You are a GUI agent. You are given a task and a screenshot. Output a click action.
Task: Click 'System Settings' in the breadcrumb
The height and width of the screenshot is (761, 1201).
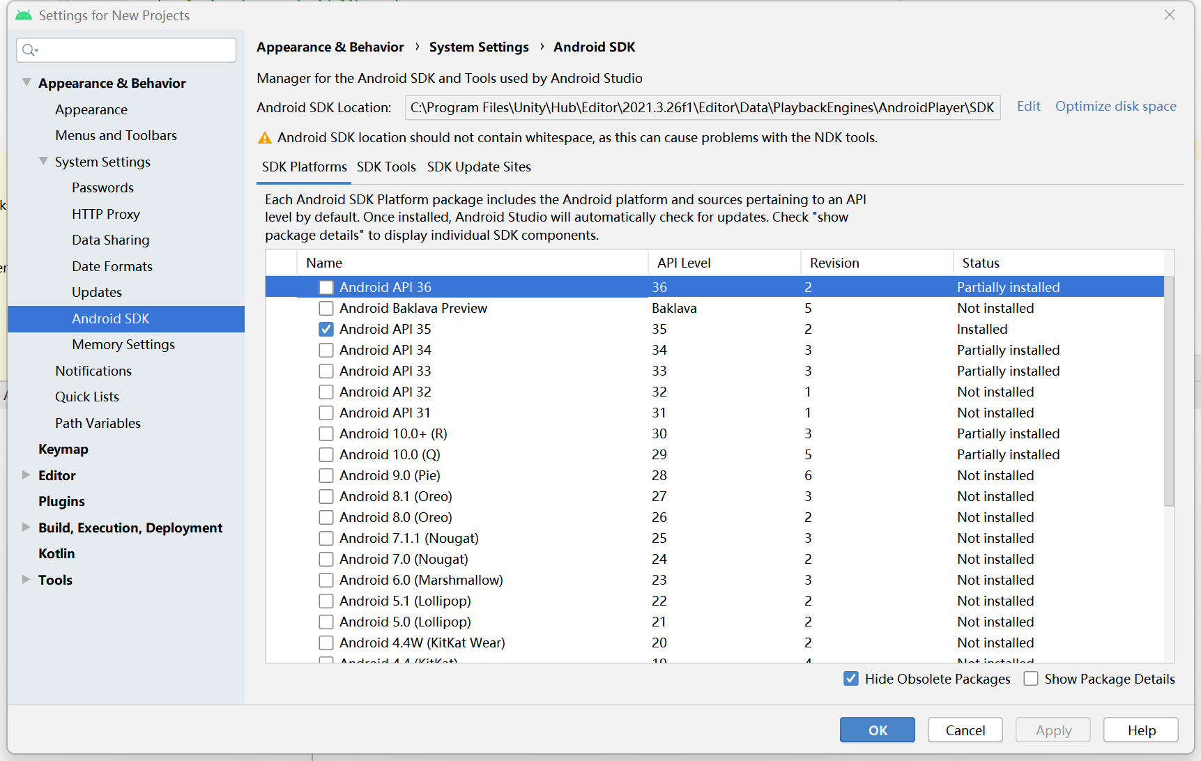(479, 47)
